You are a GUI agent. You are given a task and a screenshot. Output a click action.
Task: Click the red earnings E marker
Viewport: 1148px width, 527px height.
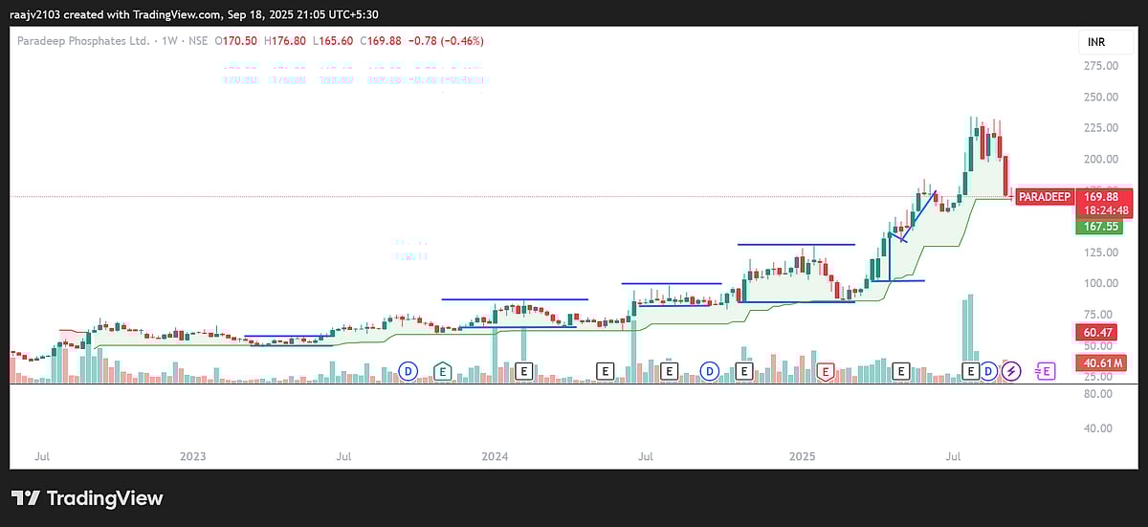[x=825, y=371]
